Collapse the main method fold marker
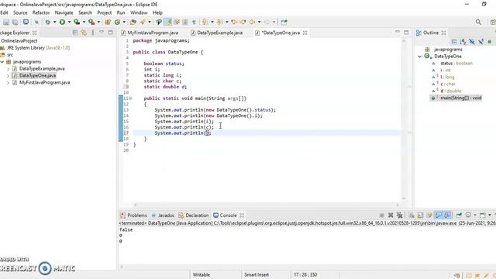This screenshot has height=279, width=496. (130, 98)
